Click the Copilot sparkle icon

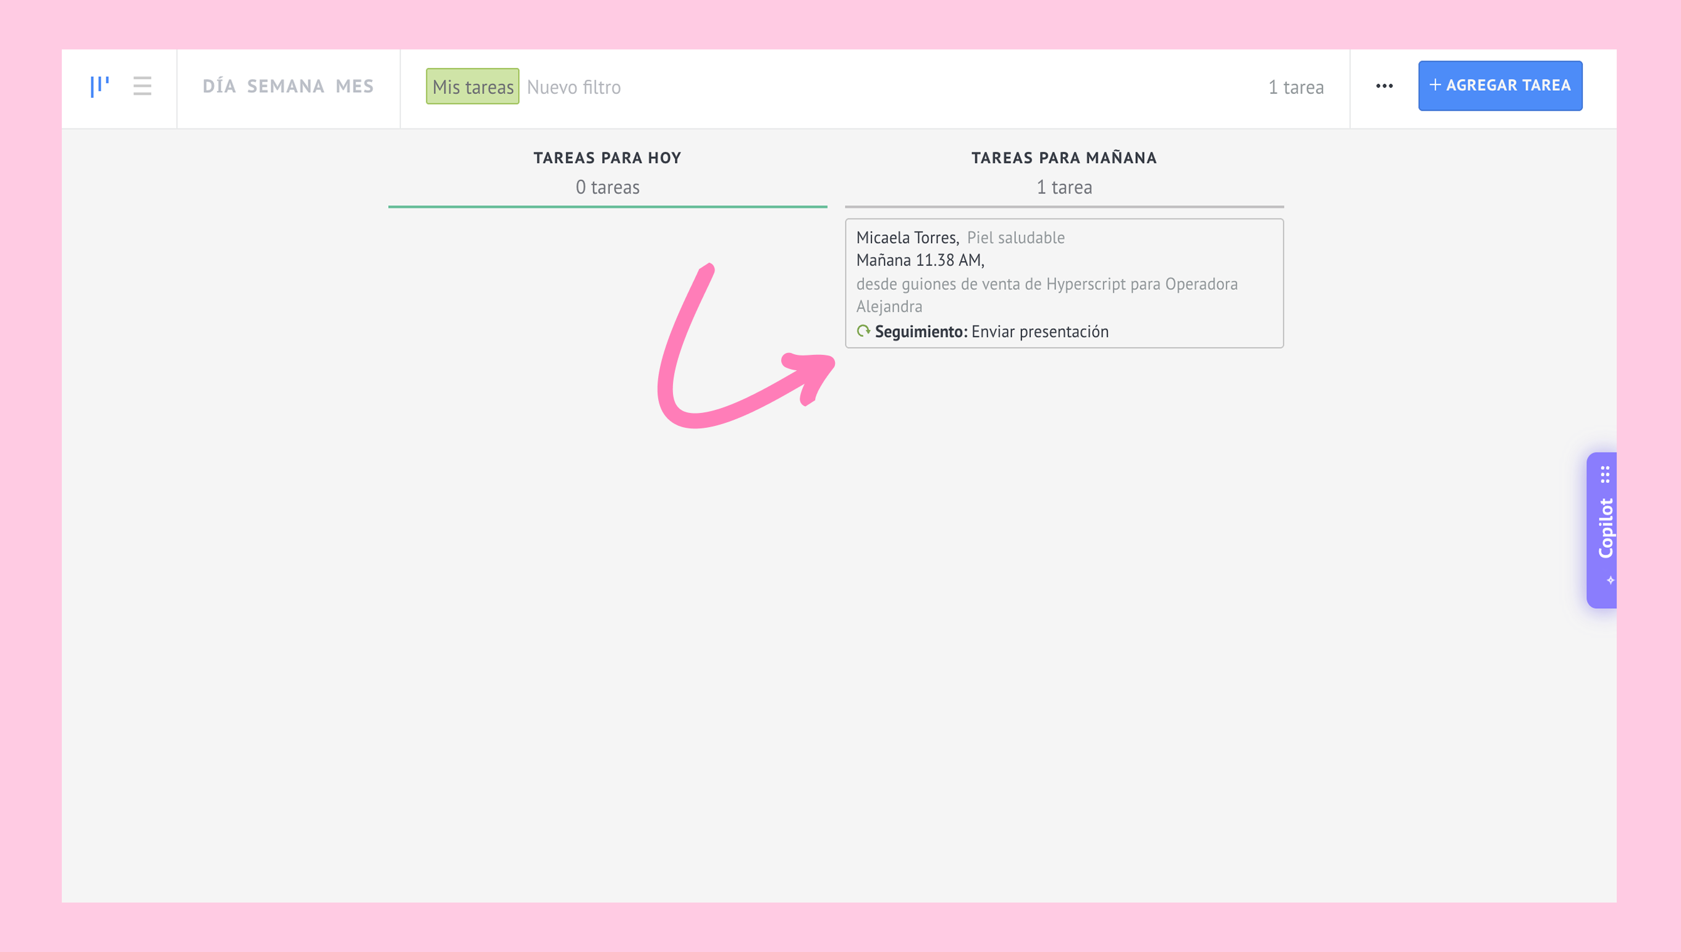pos(1610,580)
